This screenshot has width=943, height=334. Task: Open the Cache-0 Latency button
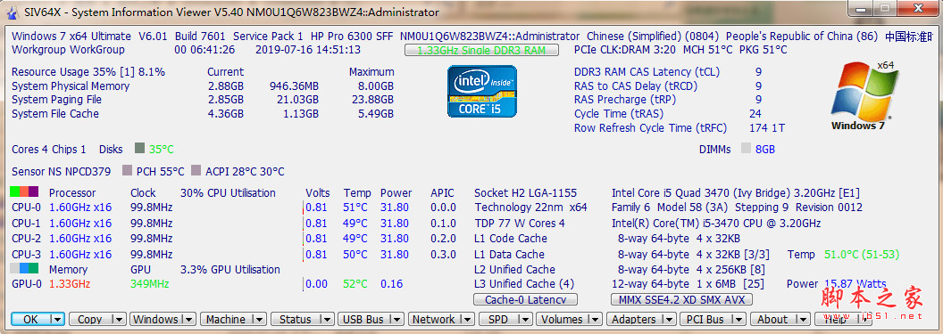pyautogui.click(x=525, y=299)
